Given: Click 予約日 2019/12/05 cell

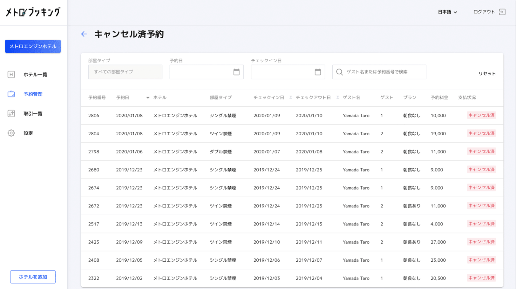Looking at the screenshot, I should point(129,260).
